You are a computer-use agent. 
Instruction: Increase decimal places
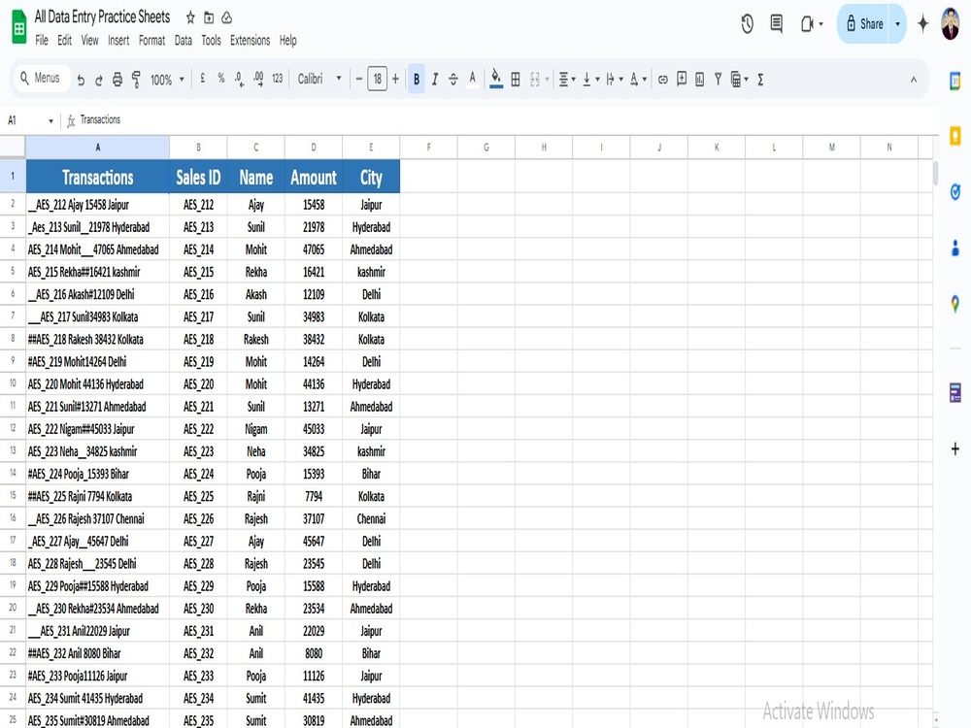tap(258, 80)
